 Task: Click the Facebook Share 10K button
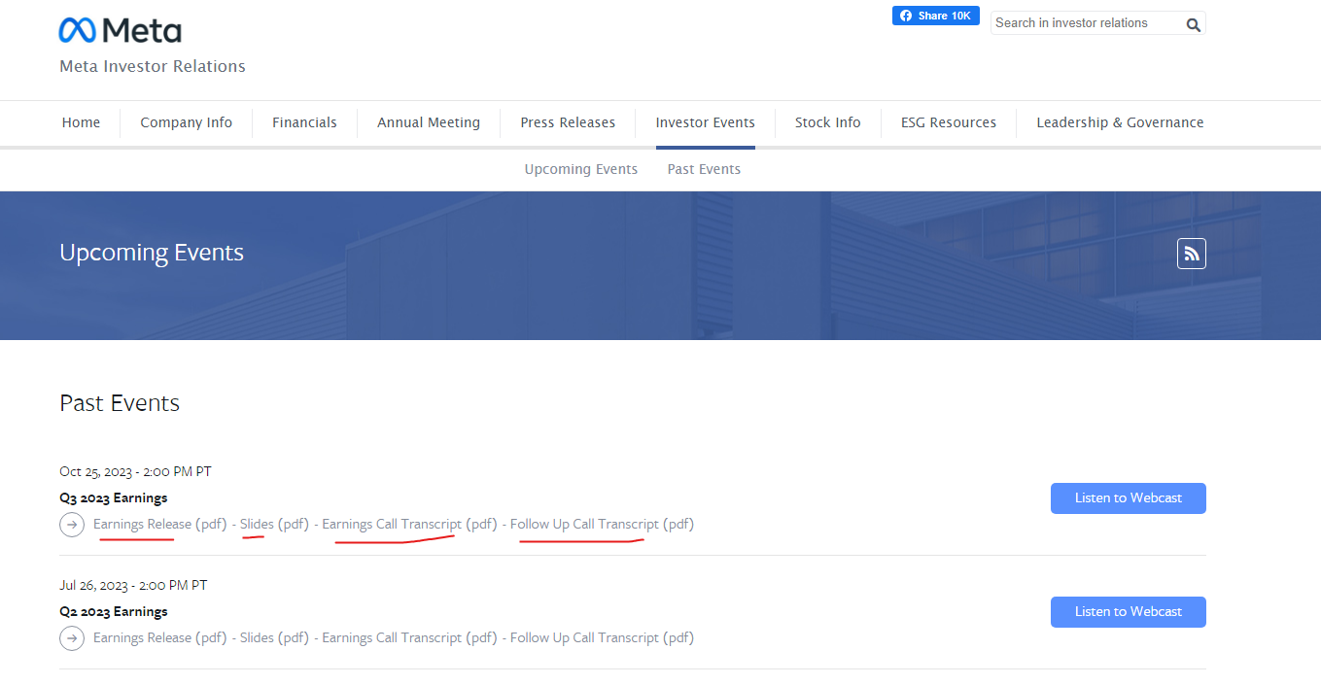point(935,16)
